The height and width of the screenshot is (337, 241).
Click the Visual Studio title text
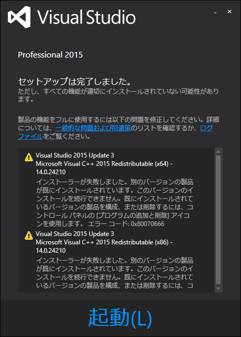tap(87, 17)
